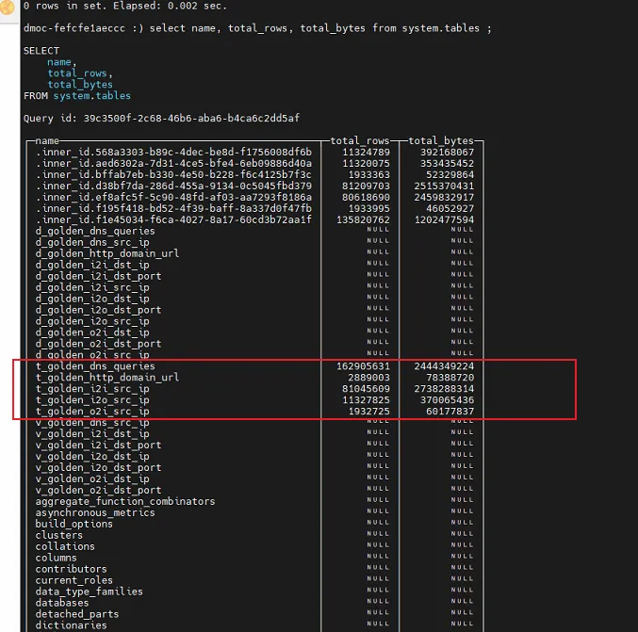Image resolution: width=638 pixels, height=632 pixels.
Task: Click total_bytes value 78388720
Action: (x=450, y=378)
